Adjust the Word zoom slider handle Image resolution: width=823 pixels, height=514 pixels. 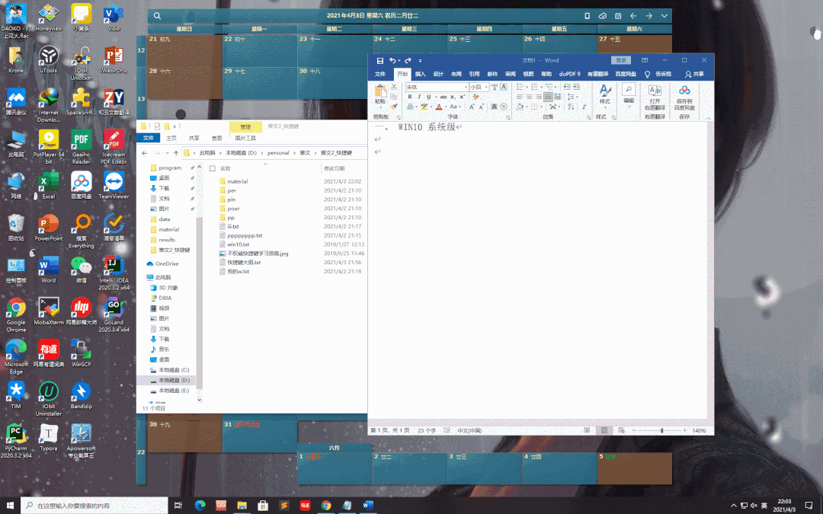pyautogui.click(x=662, y=430)
